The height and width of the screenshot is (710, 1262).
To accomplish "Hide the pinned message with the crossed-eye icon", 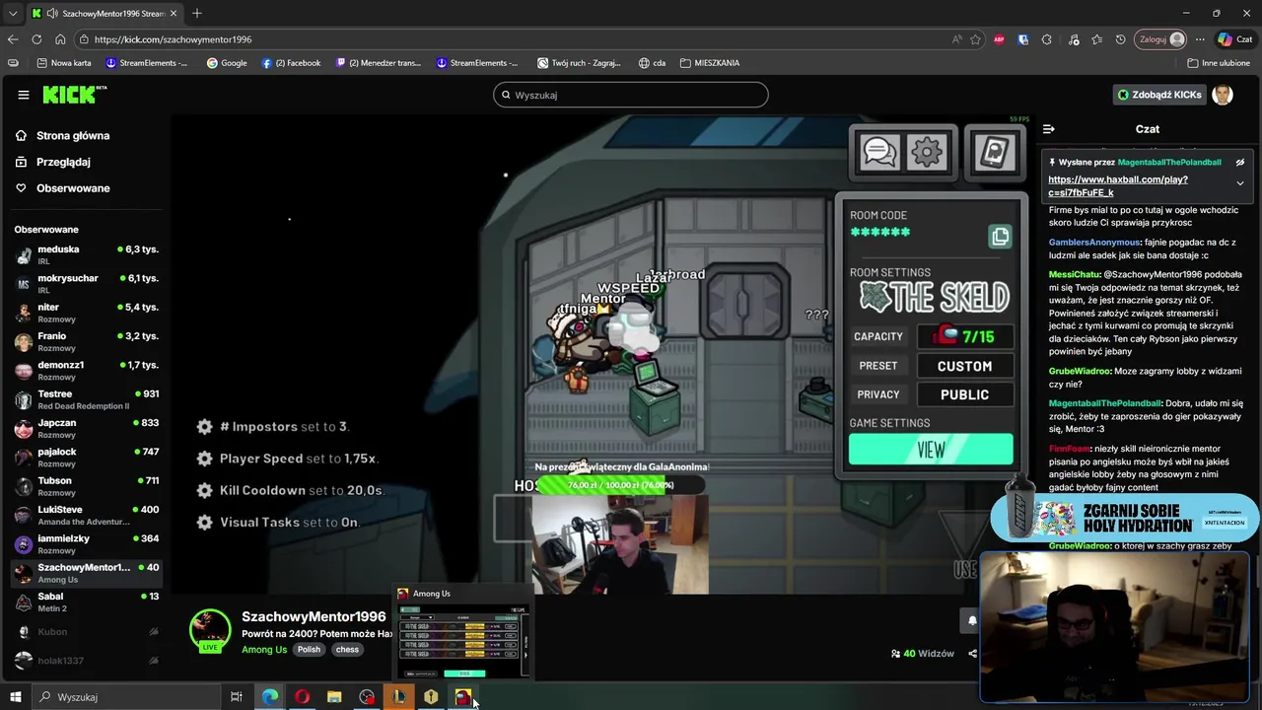I will point(1240,163).
